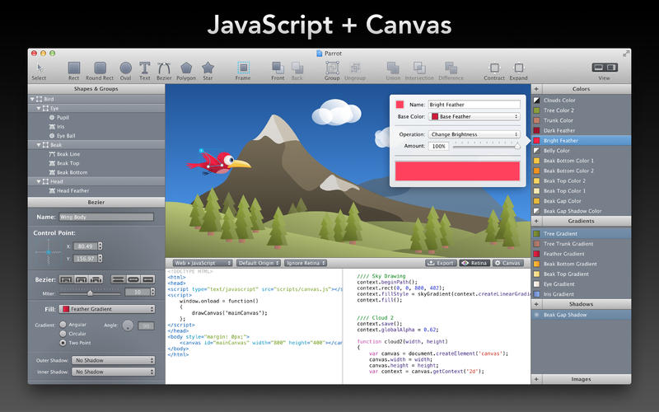Click the Export button
659x412 pixels.
pos(441,263)
